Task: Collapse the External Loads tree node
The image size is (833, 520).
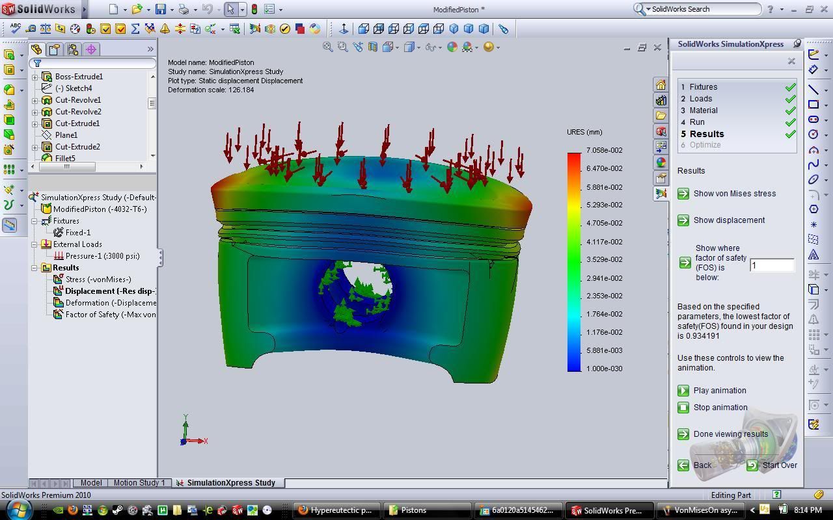Action: pyautogui.click(x=35, y=244)
